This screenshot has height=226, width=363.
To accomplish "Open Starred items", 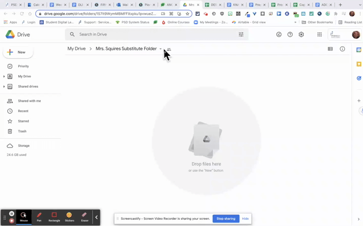I will click(x=23, y=121).
